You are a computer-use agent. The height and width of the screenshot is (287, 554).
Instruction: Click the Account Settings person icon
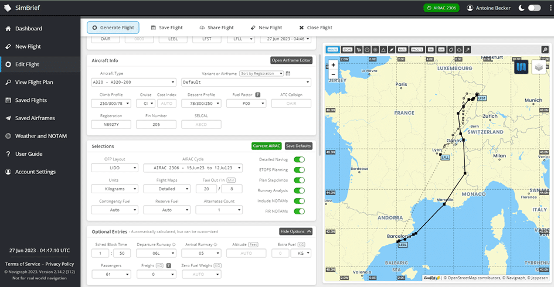(8, 172)
